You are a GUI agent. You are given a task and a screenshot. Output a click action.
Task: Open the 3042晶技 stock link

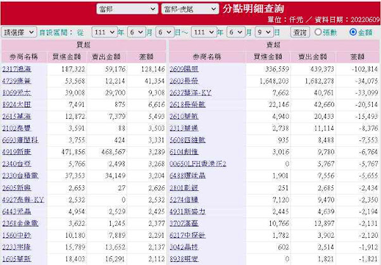point(184,247)
